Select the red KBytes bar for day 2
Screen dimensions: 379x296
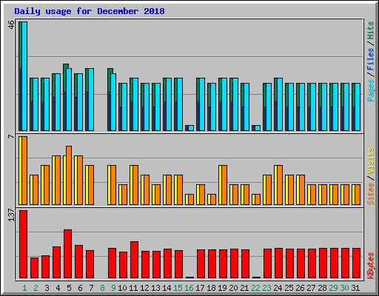(35, 268)
